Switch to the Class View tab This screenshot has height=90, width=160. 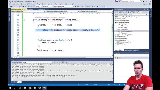pyautogui.click(x=136, y=50)
